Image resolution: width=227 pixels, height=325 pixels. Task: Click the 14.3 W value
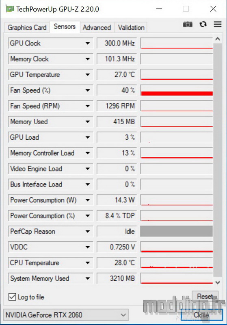[117, 200]
